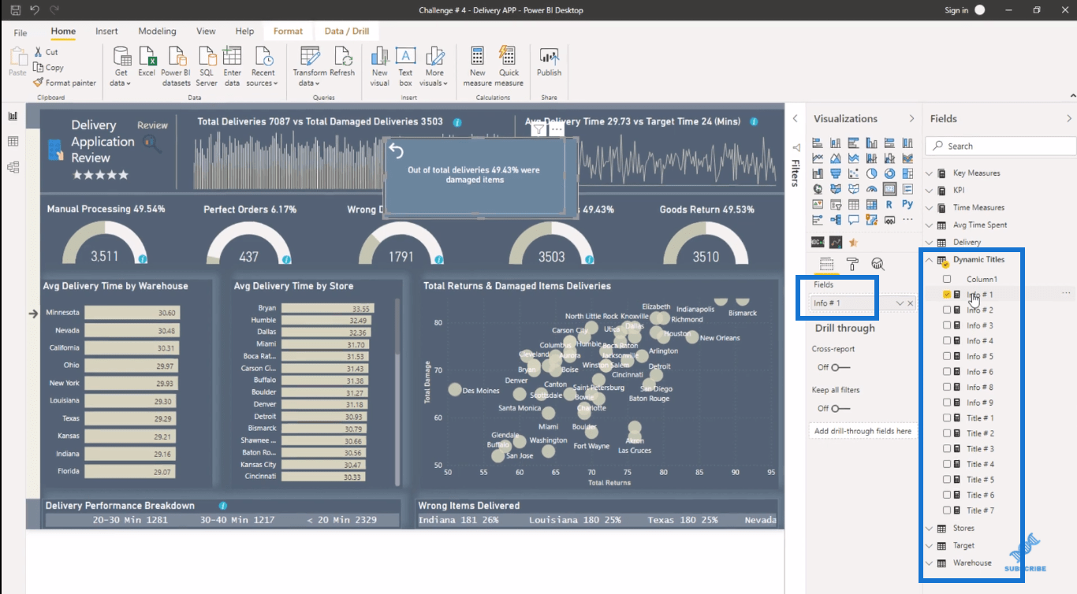The image size is (1077, 594).
Task: Open Power BI datasets from ribbon
Action: [x=176, y=66]
